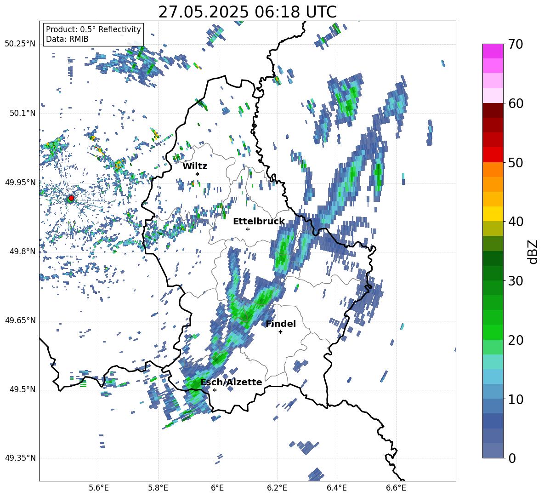Viewport: 544px width, 497px height.
Task: Click the timestamp title 27.05.2025 06:18 UTC
Action: tap(247, 12)
